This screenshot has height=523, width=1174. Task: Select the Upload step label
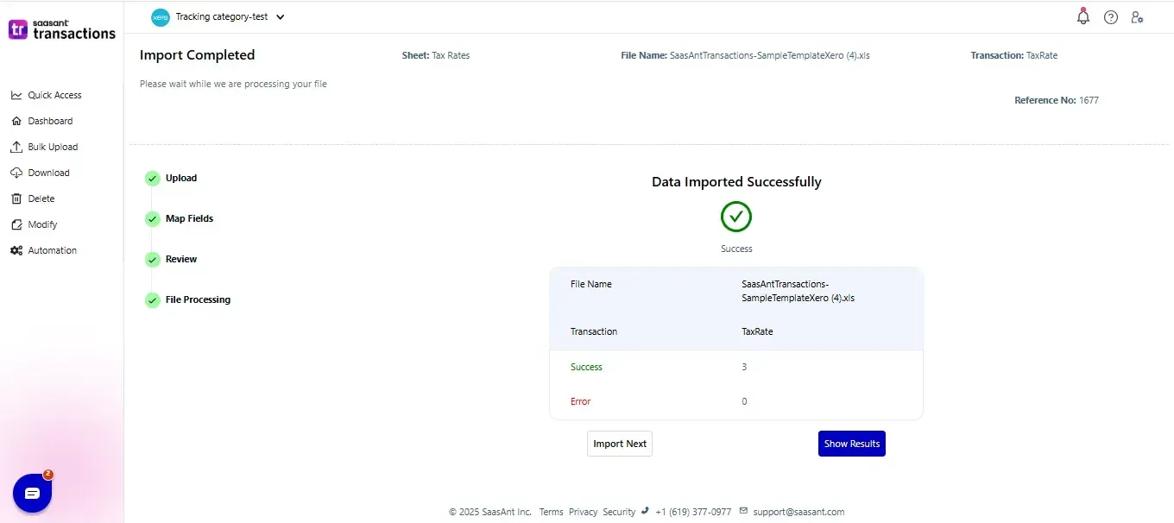point(181,178)
